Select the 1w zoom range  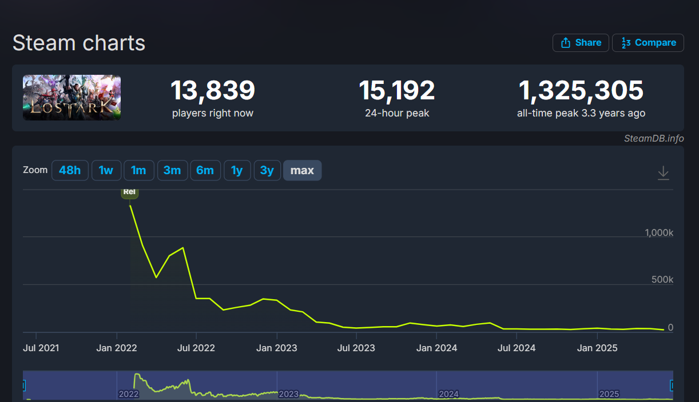(106, 170)
